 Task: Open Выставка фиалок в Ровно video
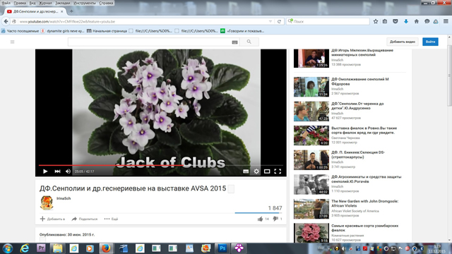pos(364,130)
